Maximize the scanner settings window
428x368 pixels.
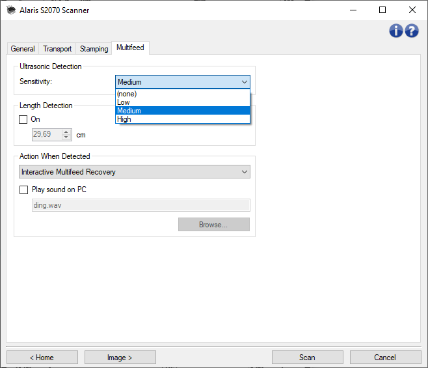pos(382,10)
